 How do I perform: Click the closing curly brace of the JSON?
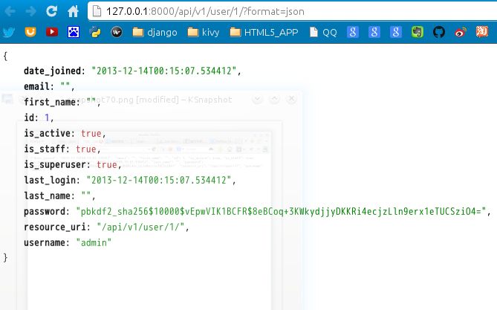pos(5,257)
